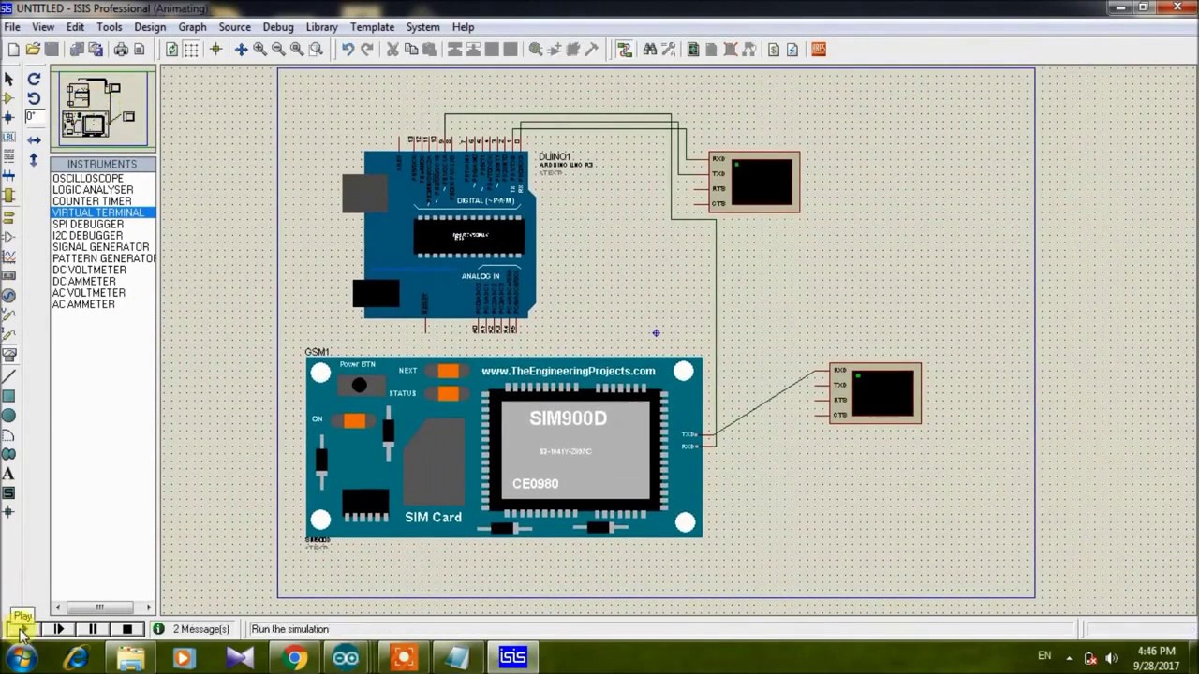1199x674 pixels.
Task: Open the Graph menu
Action: coord(192,27)
